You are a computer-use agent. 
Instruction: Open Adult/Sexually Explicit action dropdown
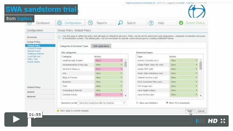click(109, 60)
